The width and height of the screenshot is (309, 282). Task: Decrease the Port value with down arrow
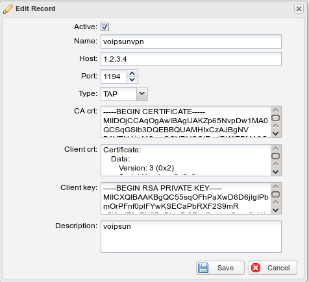(x=132, y=80)
